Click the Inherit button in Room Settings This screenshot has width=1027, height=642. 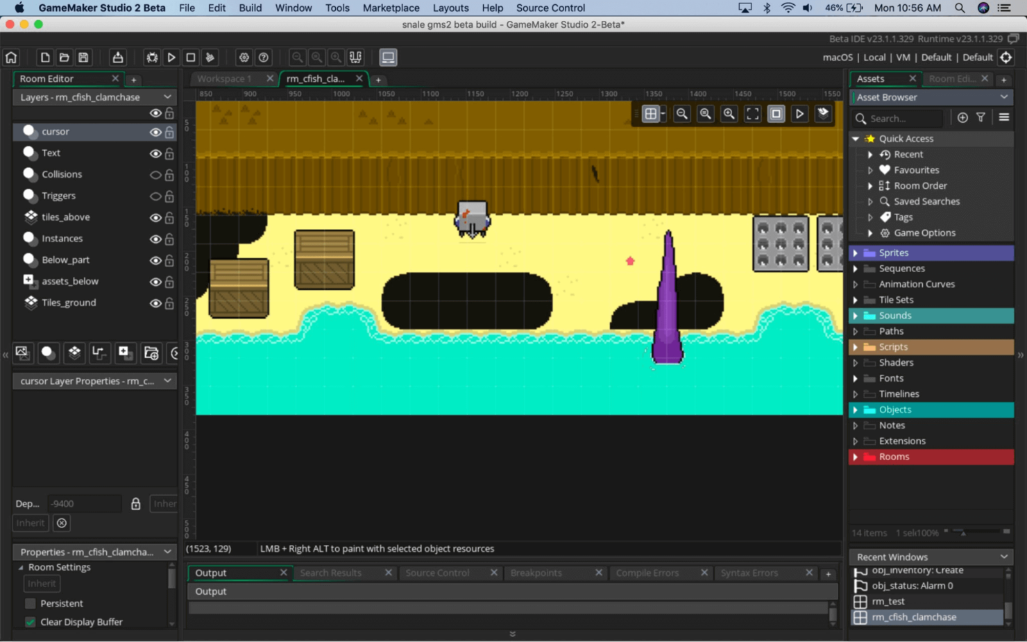coord(41,584)
